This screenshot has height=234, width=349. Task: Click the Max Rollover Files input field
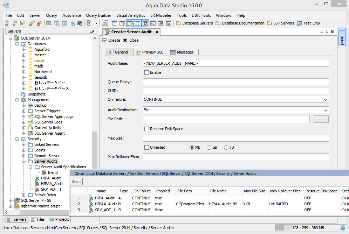[236, 157]
